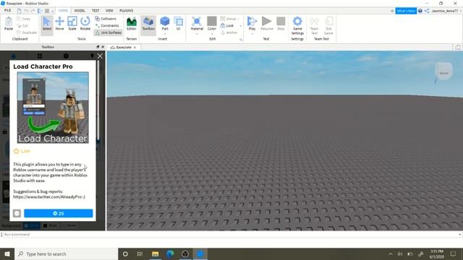
Task: Click the Color swatch in Edit
Action: (x=212, y=21)
